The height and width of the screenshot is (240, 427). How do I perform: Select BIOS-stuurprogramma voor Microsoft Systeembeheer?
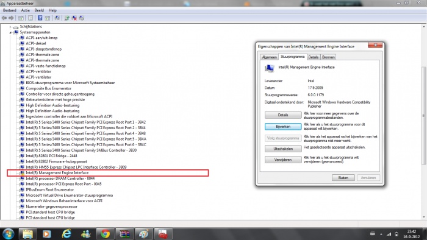coord(70,83)
